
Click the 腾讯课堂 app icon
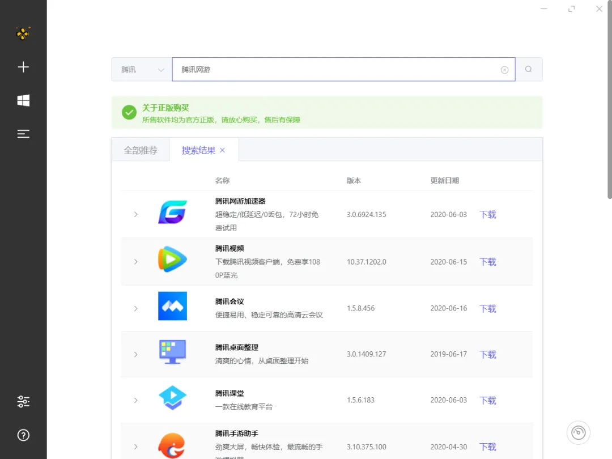pyautogui.click(x=172, y=398)
